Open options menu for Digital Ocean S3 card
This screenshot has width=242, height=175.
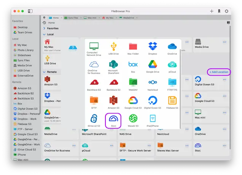click(x=224, y=79)
